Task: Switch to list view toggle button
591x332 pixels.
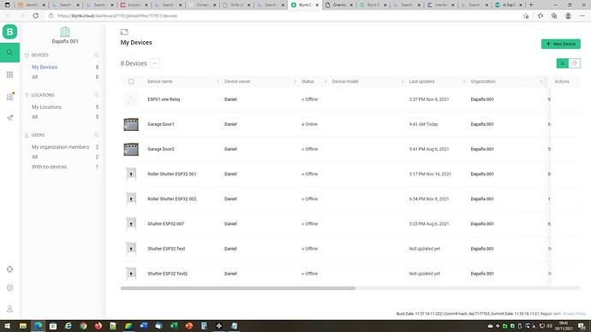Action: (563, 63)
